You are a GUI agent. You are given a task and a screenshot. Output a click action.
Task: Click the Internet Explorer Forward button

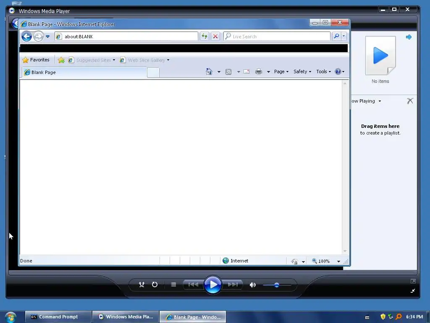(x=38, y=36)
